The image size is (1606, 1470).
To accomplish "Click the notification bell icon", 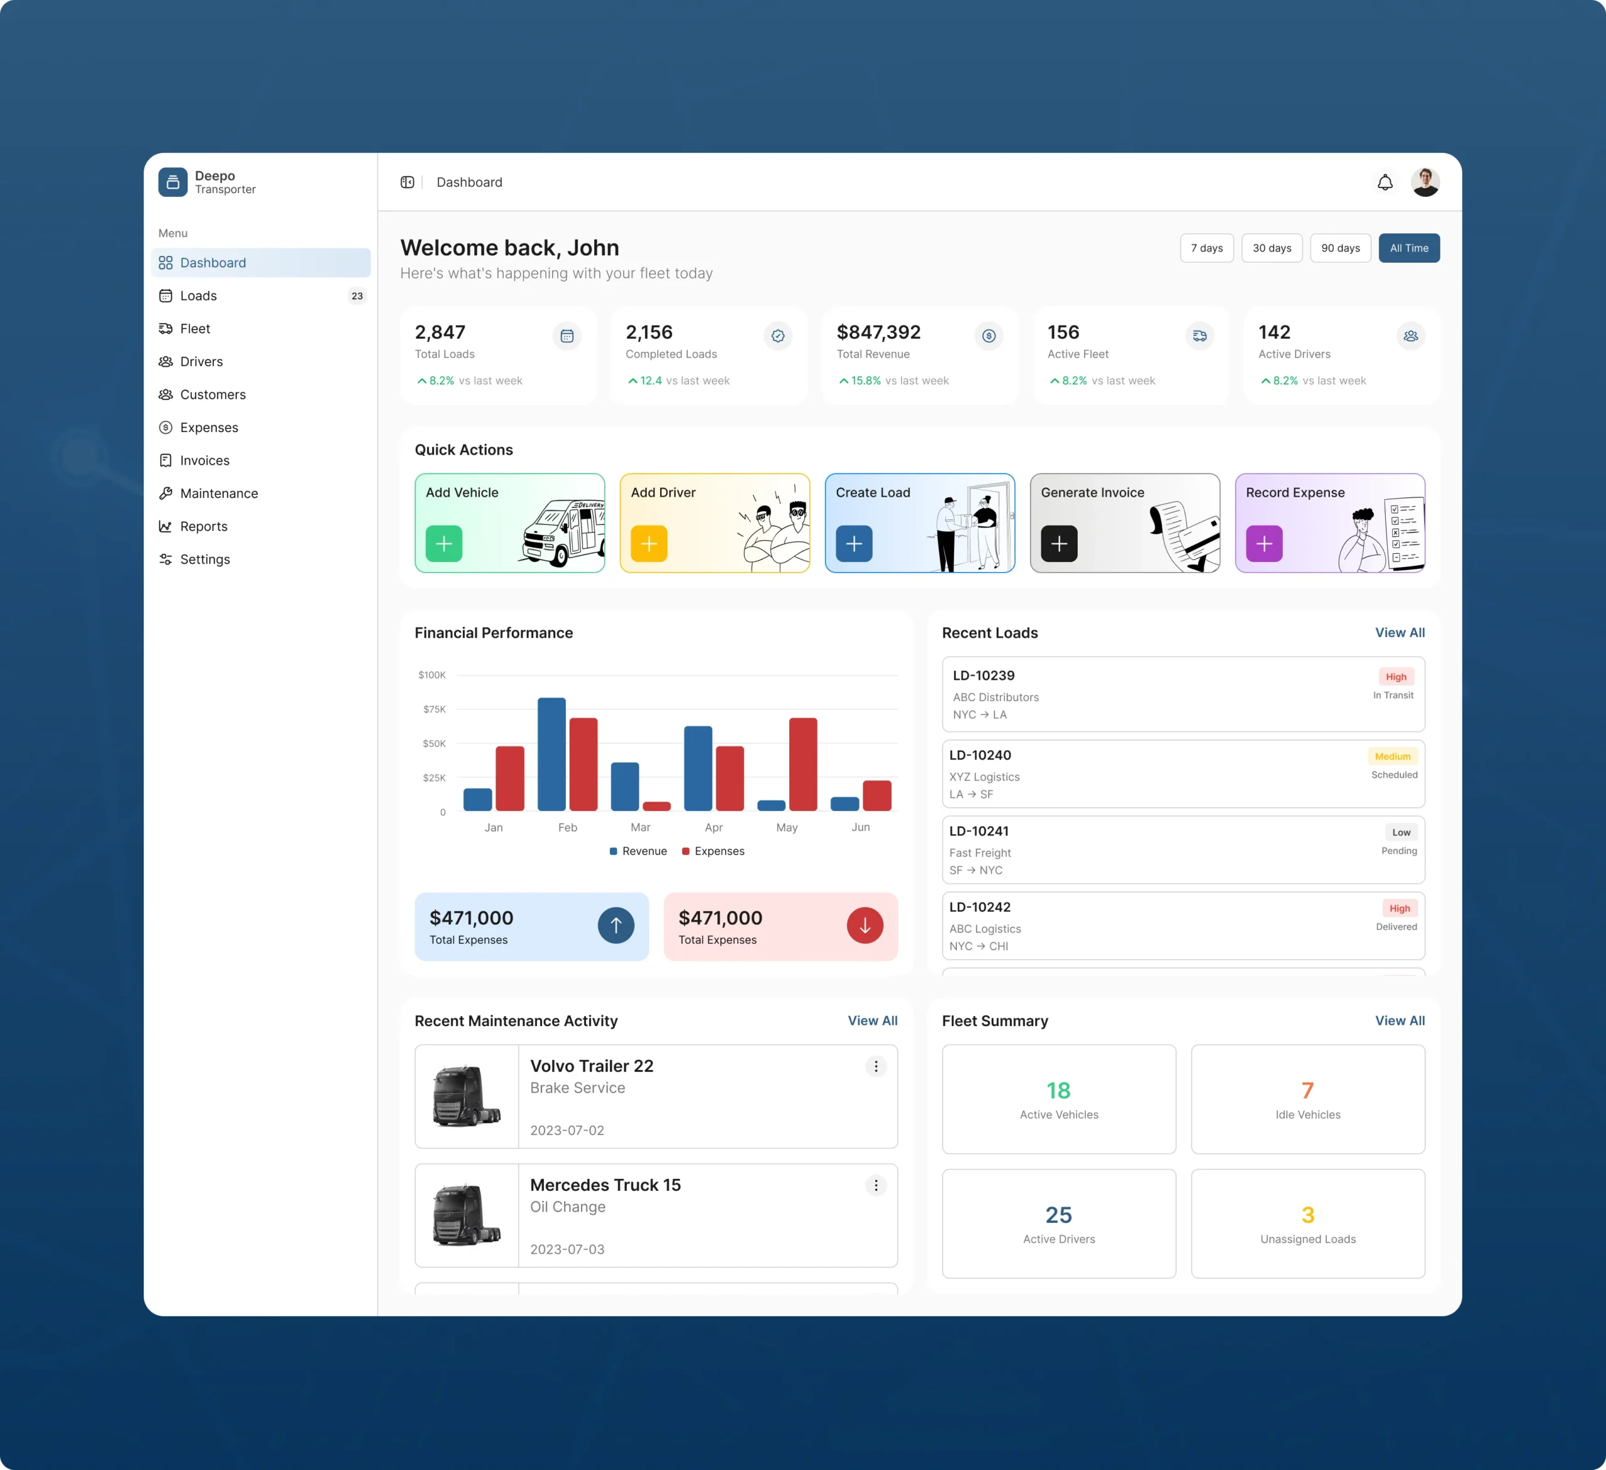I will tap(1385, 182).
